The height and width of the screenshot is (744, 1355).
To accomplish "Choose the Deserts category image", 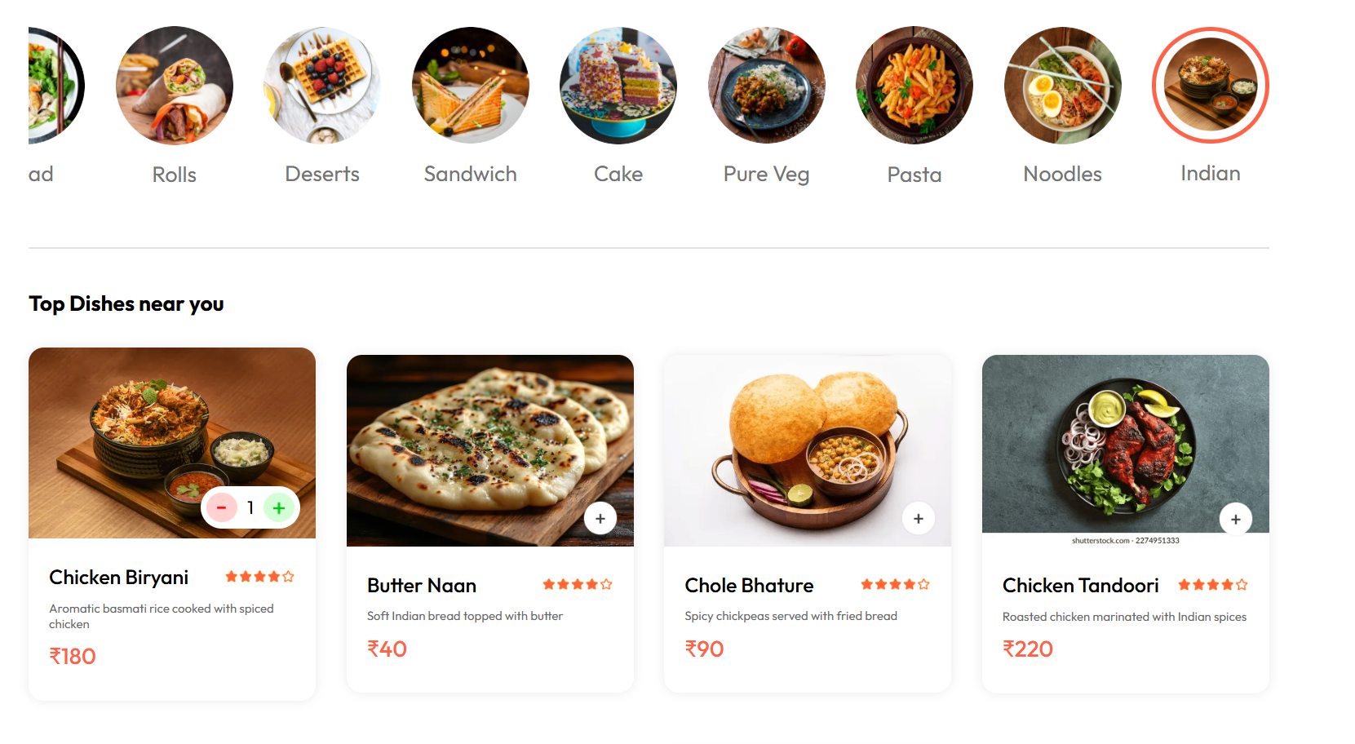I will [322, 86].
